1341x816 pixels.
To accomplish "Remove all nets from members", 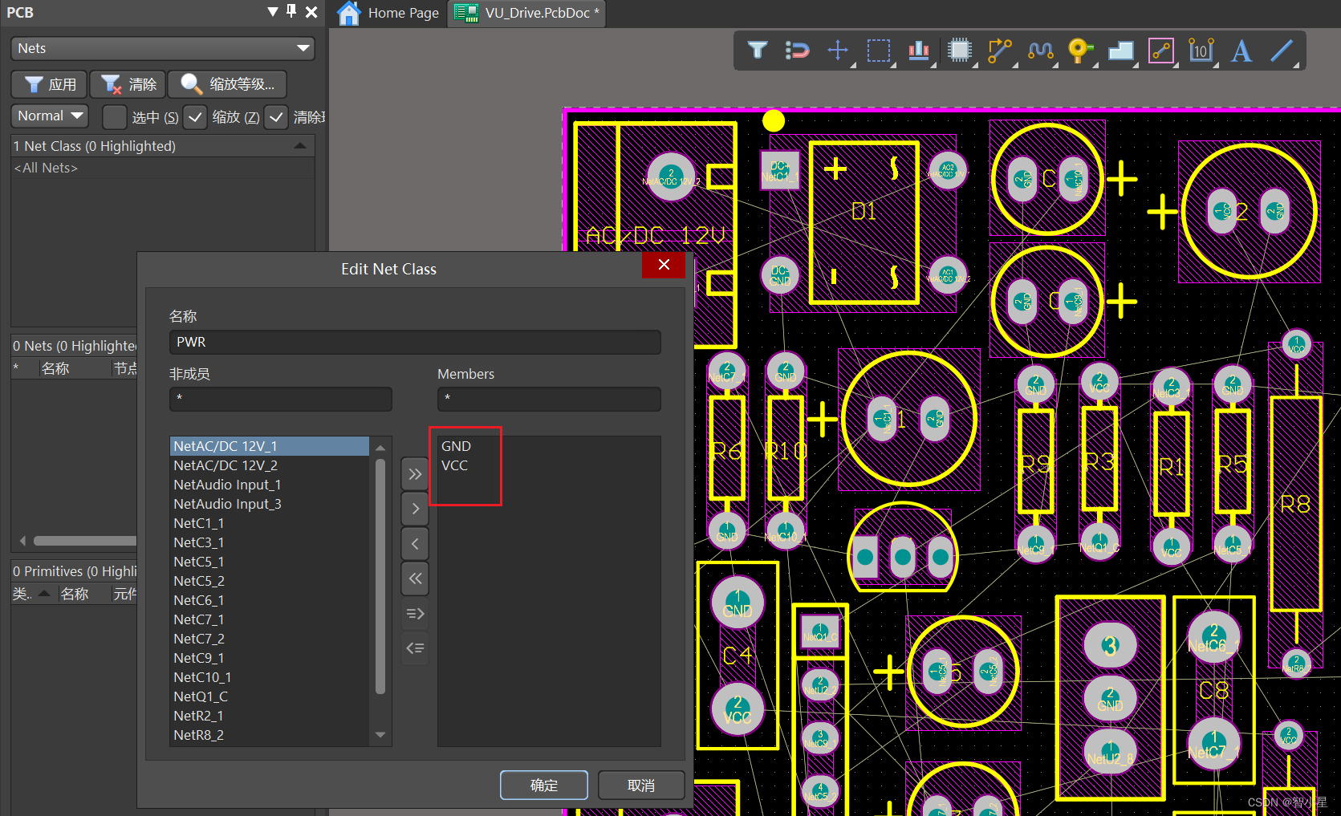I will [x=415, y=578].
